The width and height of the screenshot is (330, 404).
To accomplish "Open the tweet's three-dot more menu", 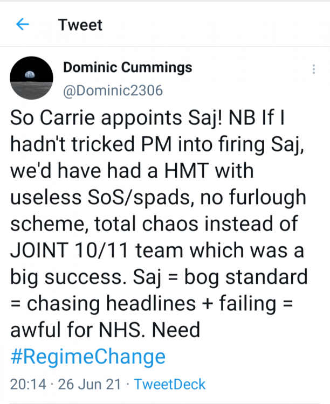I will tap(314, 69).
